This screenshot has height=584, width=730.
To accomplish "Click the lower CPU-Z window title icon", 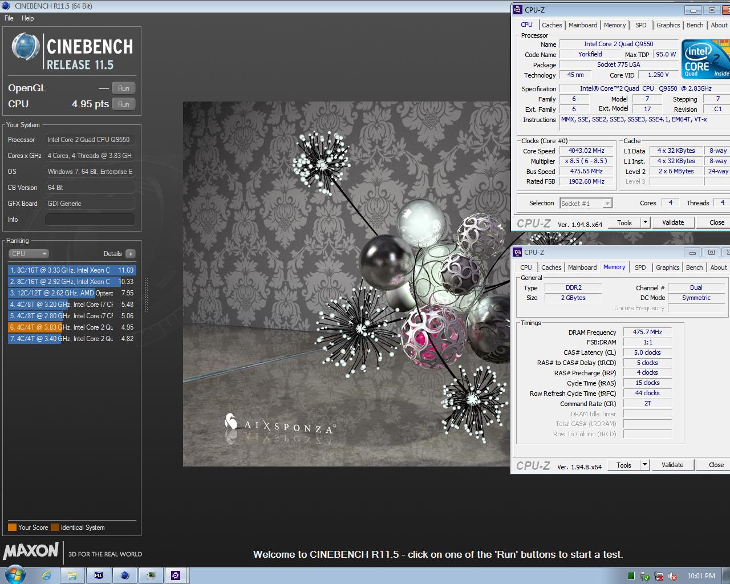I will (x=518, y=252).
